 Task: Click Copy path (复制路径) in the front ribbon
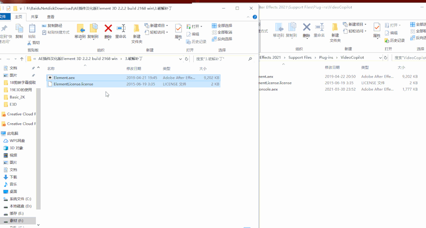pyautogui.click(x=52, y=26)
